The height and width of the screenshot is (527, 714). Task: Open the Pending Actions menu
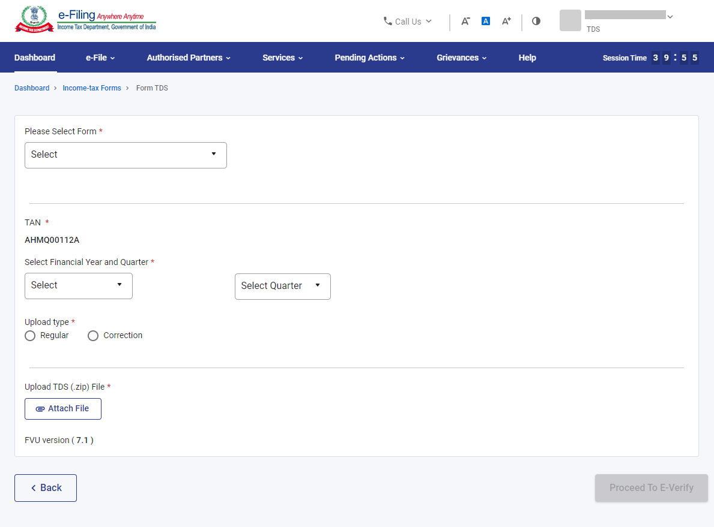369,58
